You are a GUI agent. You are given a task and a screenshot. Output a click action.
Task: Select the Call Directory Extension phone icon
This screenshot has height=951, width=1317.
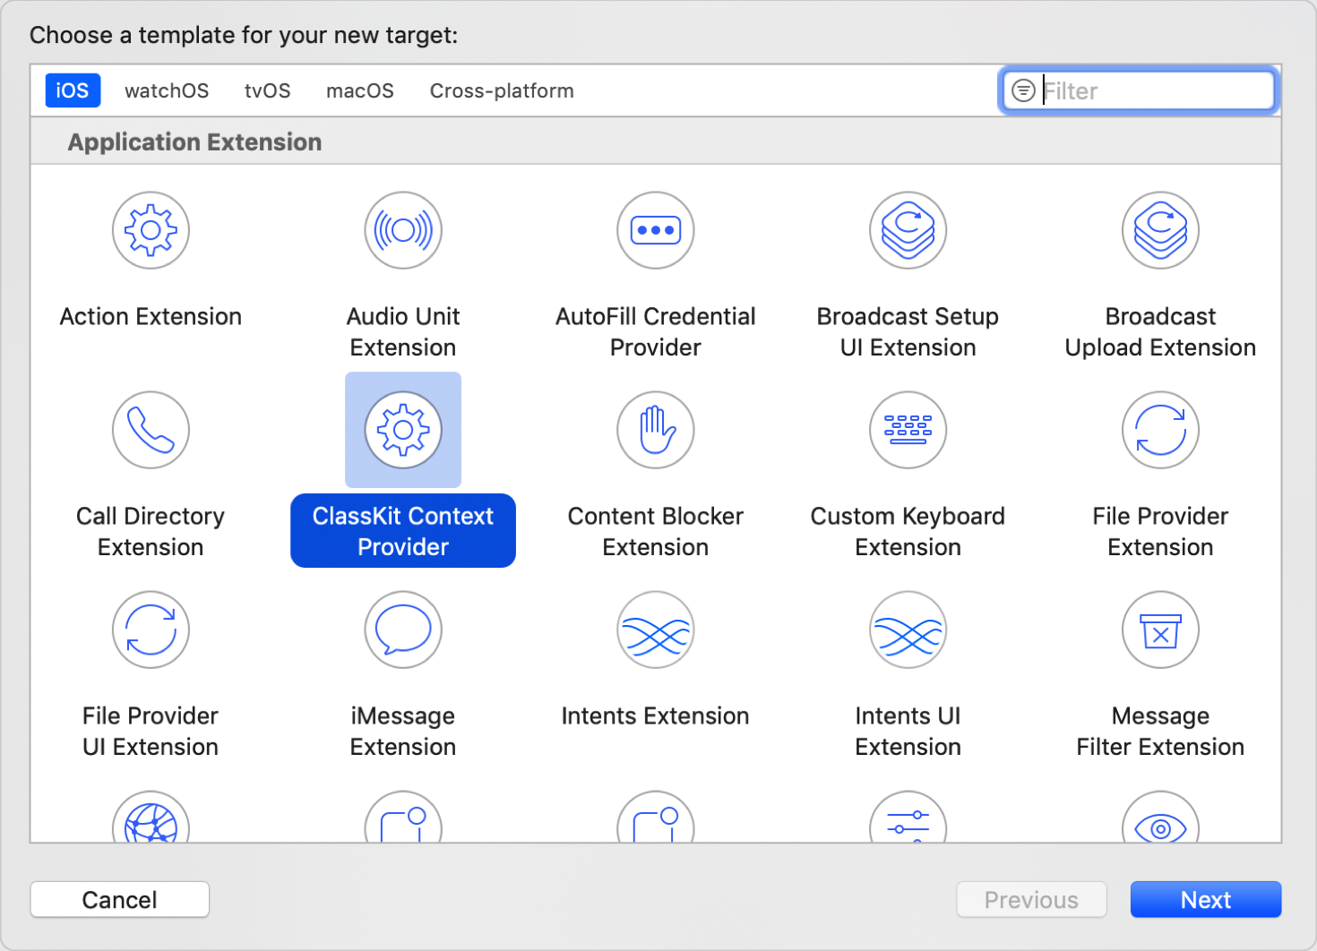[151, 430]
